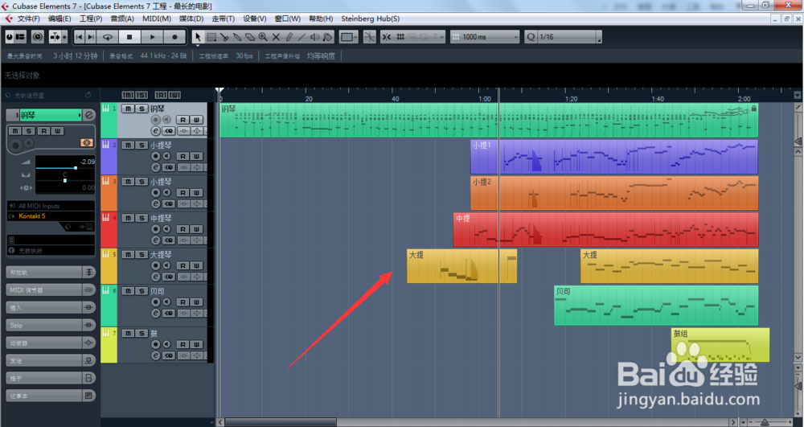Open the Steinberg Hub(S) menu
The image size is (804, 427).
click(x=370, y=18)
